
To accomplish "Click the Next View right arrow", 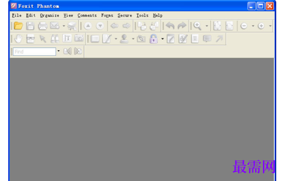I will [x=126, y=26].
